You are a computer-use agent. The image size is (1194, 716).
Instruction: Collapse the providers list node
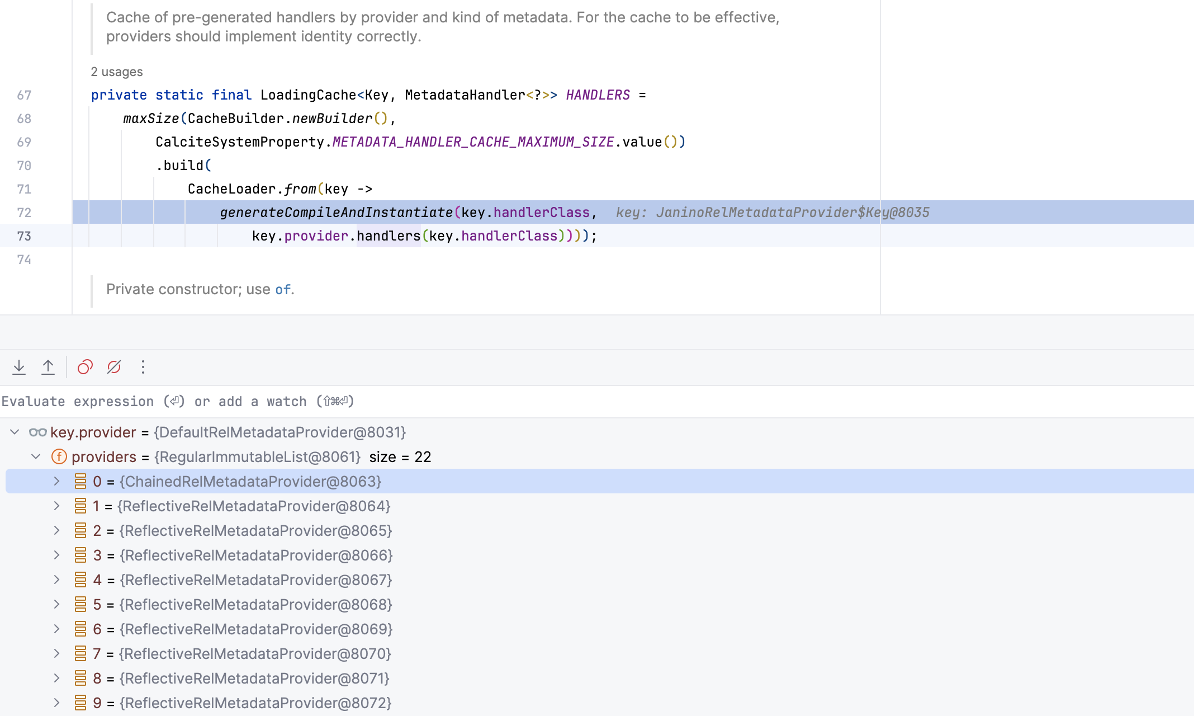pyautogui.click(x=36, y=457)
